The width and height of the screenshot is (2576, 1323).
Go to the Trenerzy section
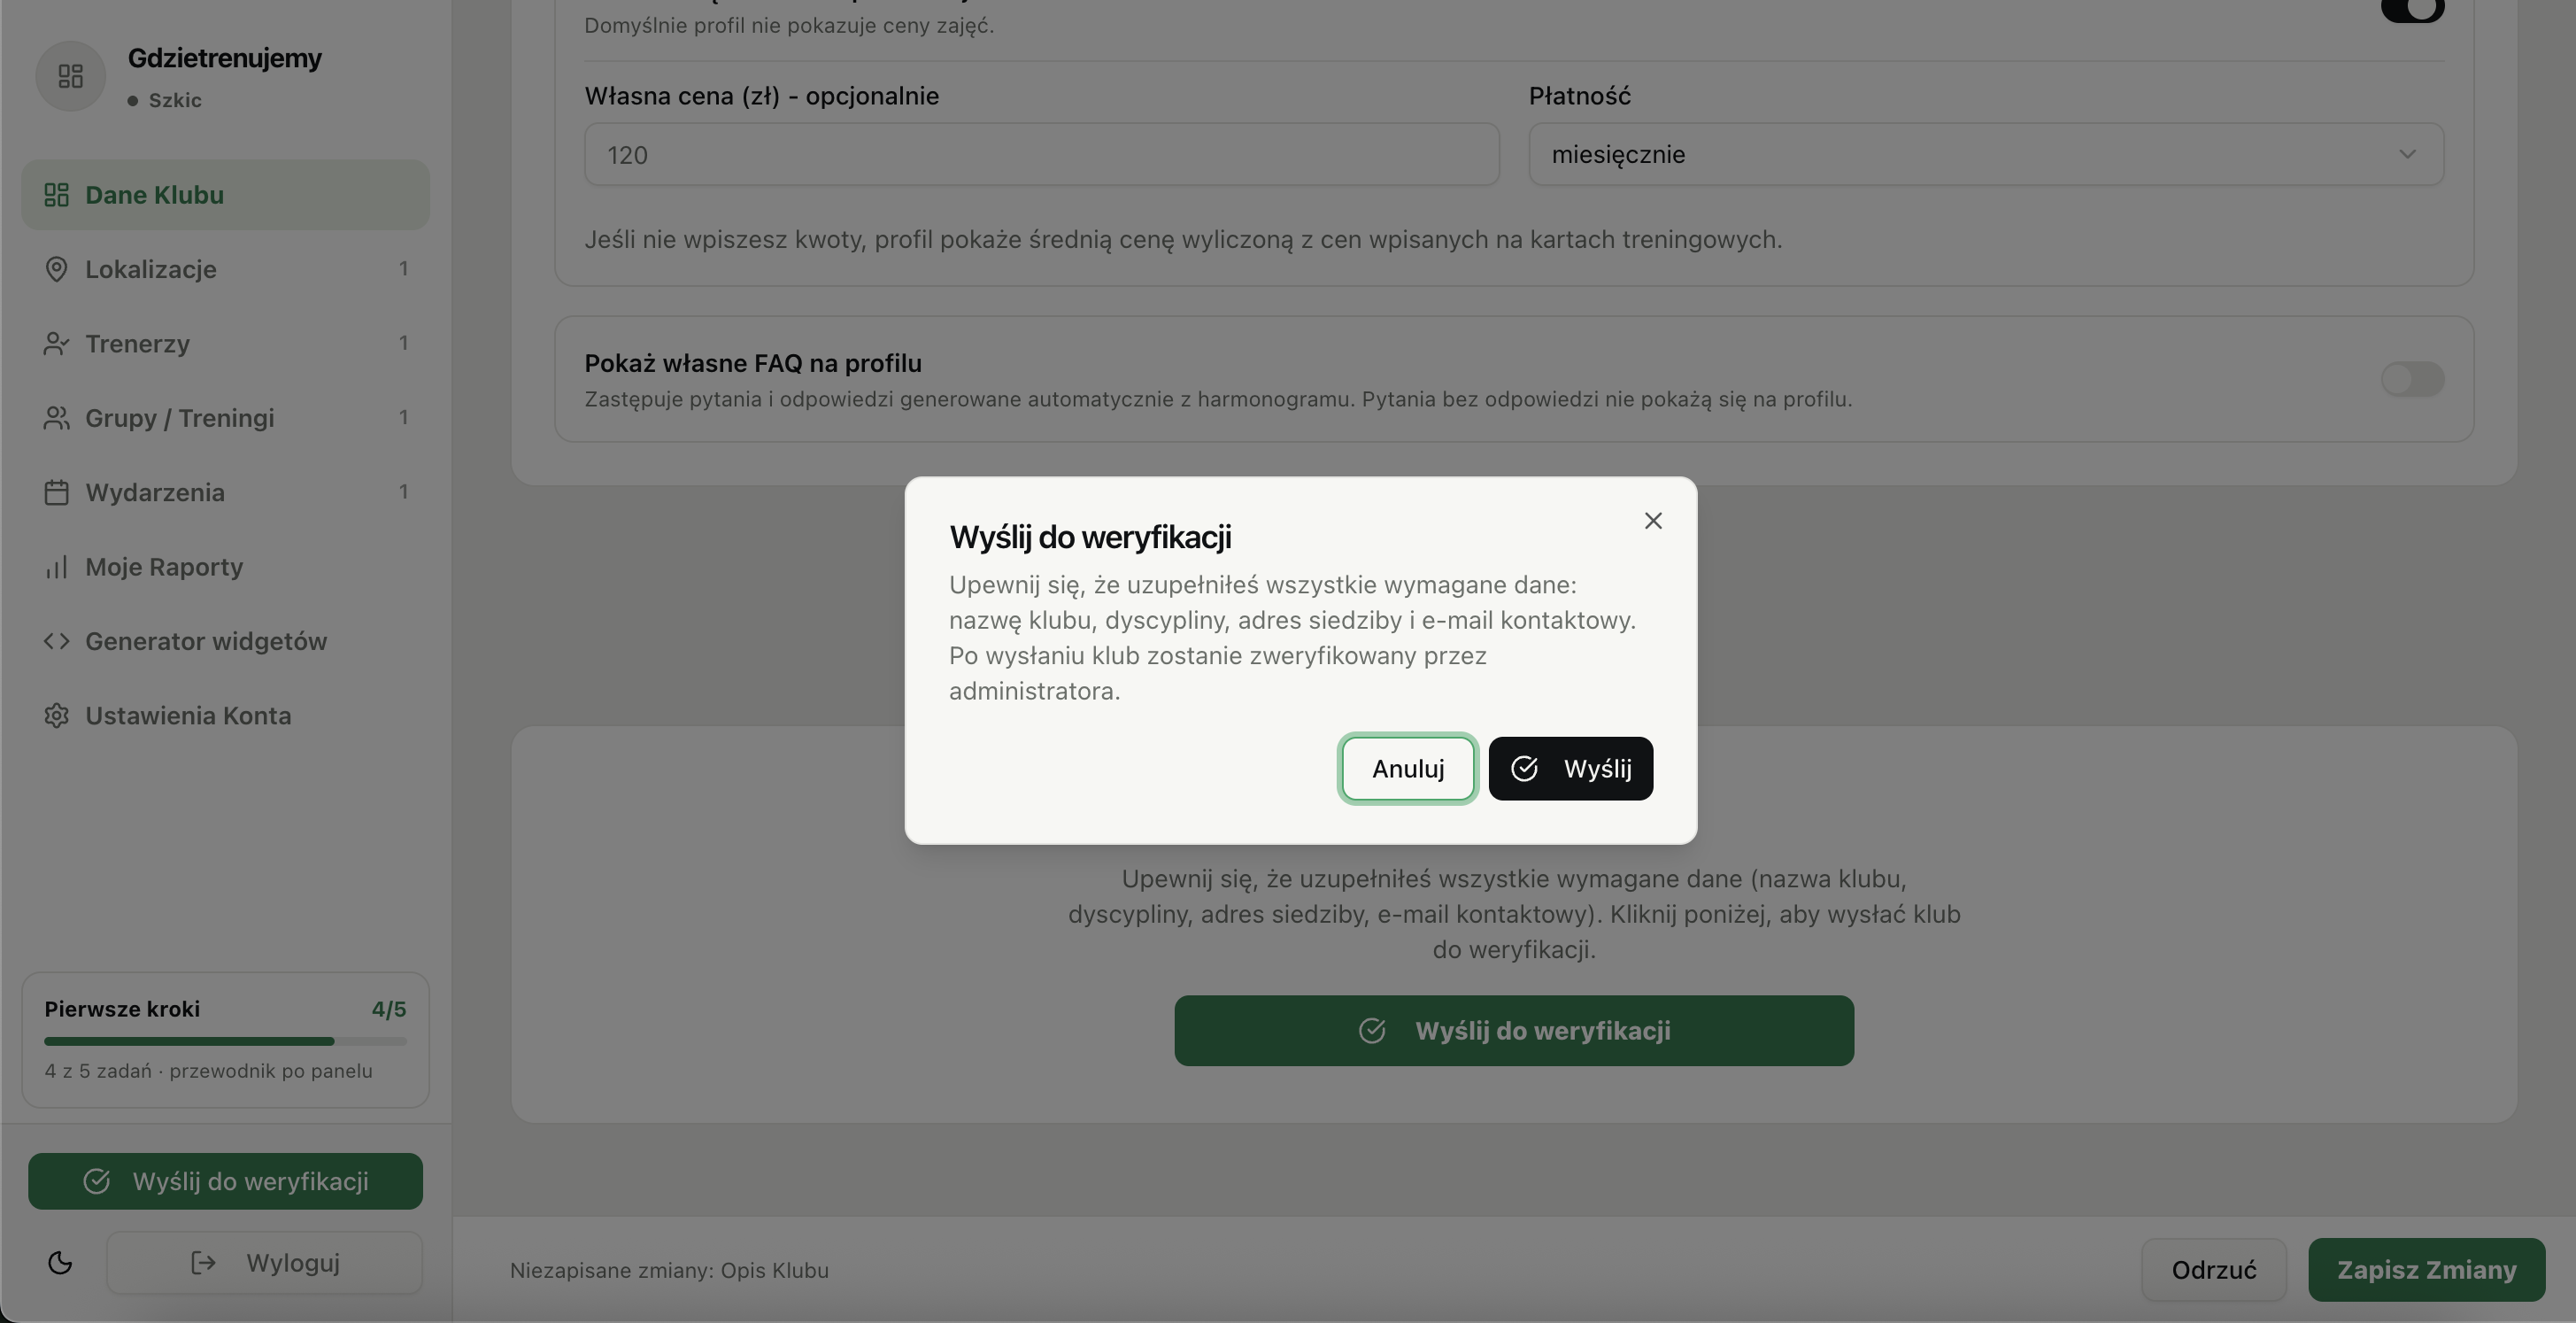[225, 343]
